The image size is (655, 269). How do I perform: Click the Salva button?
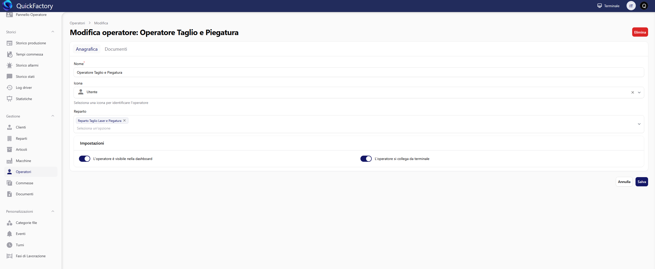click(641, 182)
